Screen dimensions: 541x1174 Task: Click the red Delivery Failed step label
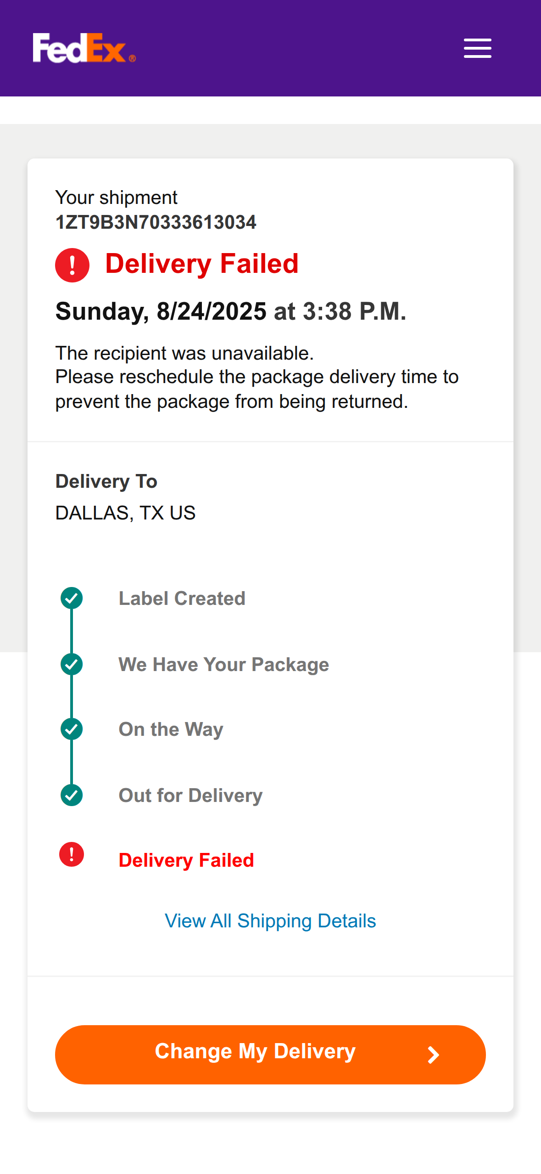coord(186,860)
